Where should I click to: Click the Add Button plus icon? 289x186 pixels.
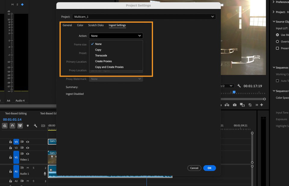click(x=262, y=104)
